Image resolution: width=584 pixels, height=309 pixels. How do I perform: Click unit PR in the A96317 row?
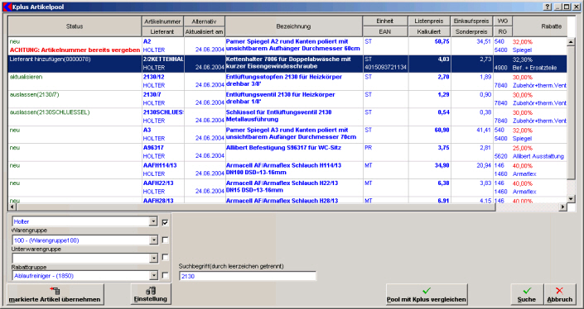coord(368,148)
